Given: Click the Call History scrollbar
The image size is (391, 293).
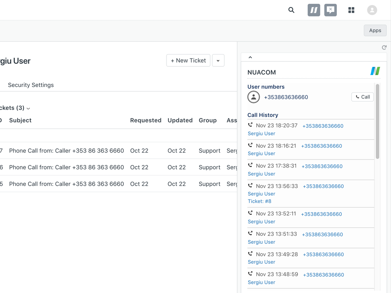Looking at the screenshot, I should point(377,121).
